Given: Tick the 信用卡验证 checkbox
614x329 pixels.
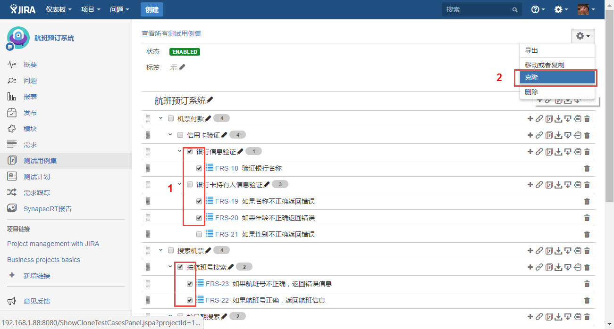Looking at the screenshot, I should (x=180, y=135).
